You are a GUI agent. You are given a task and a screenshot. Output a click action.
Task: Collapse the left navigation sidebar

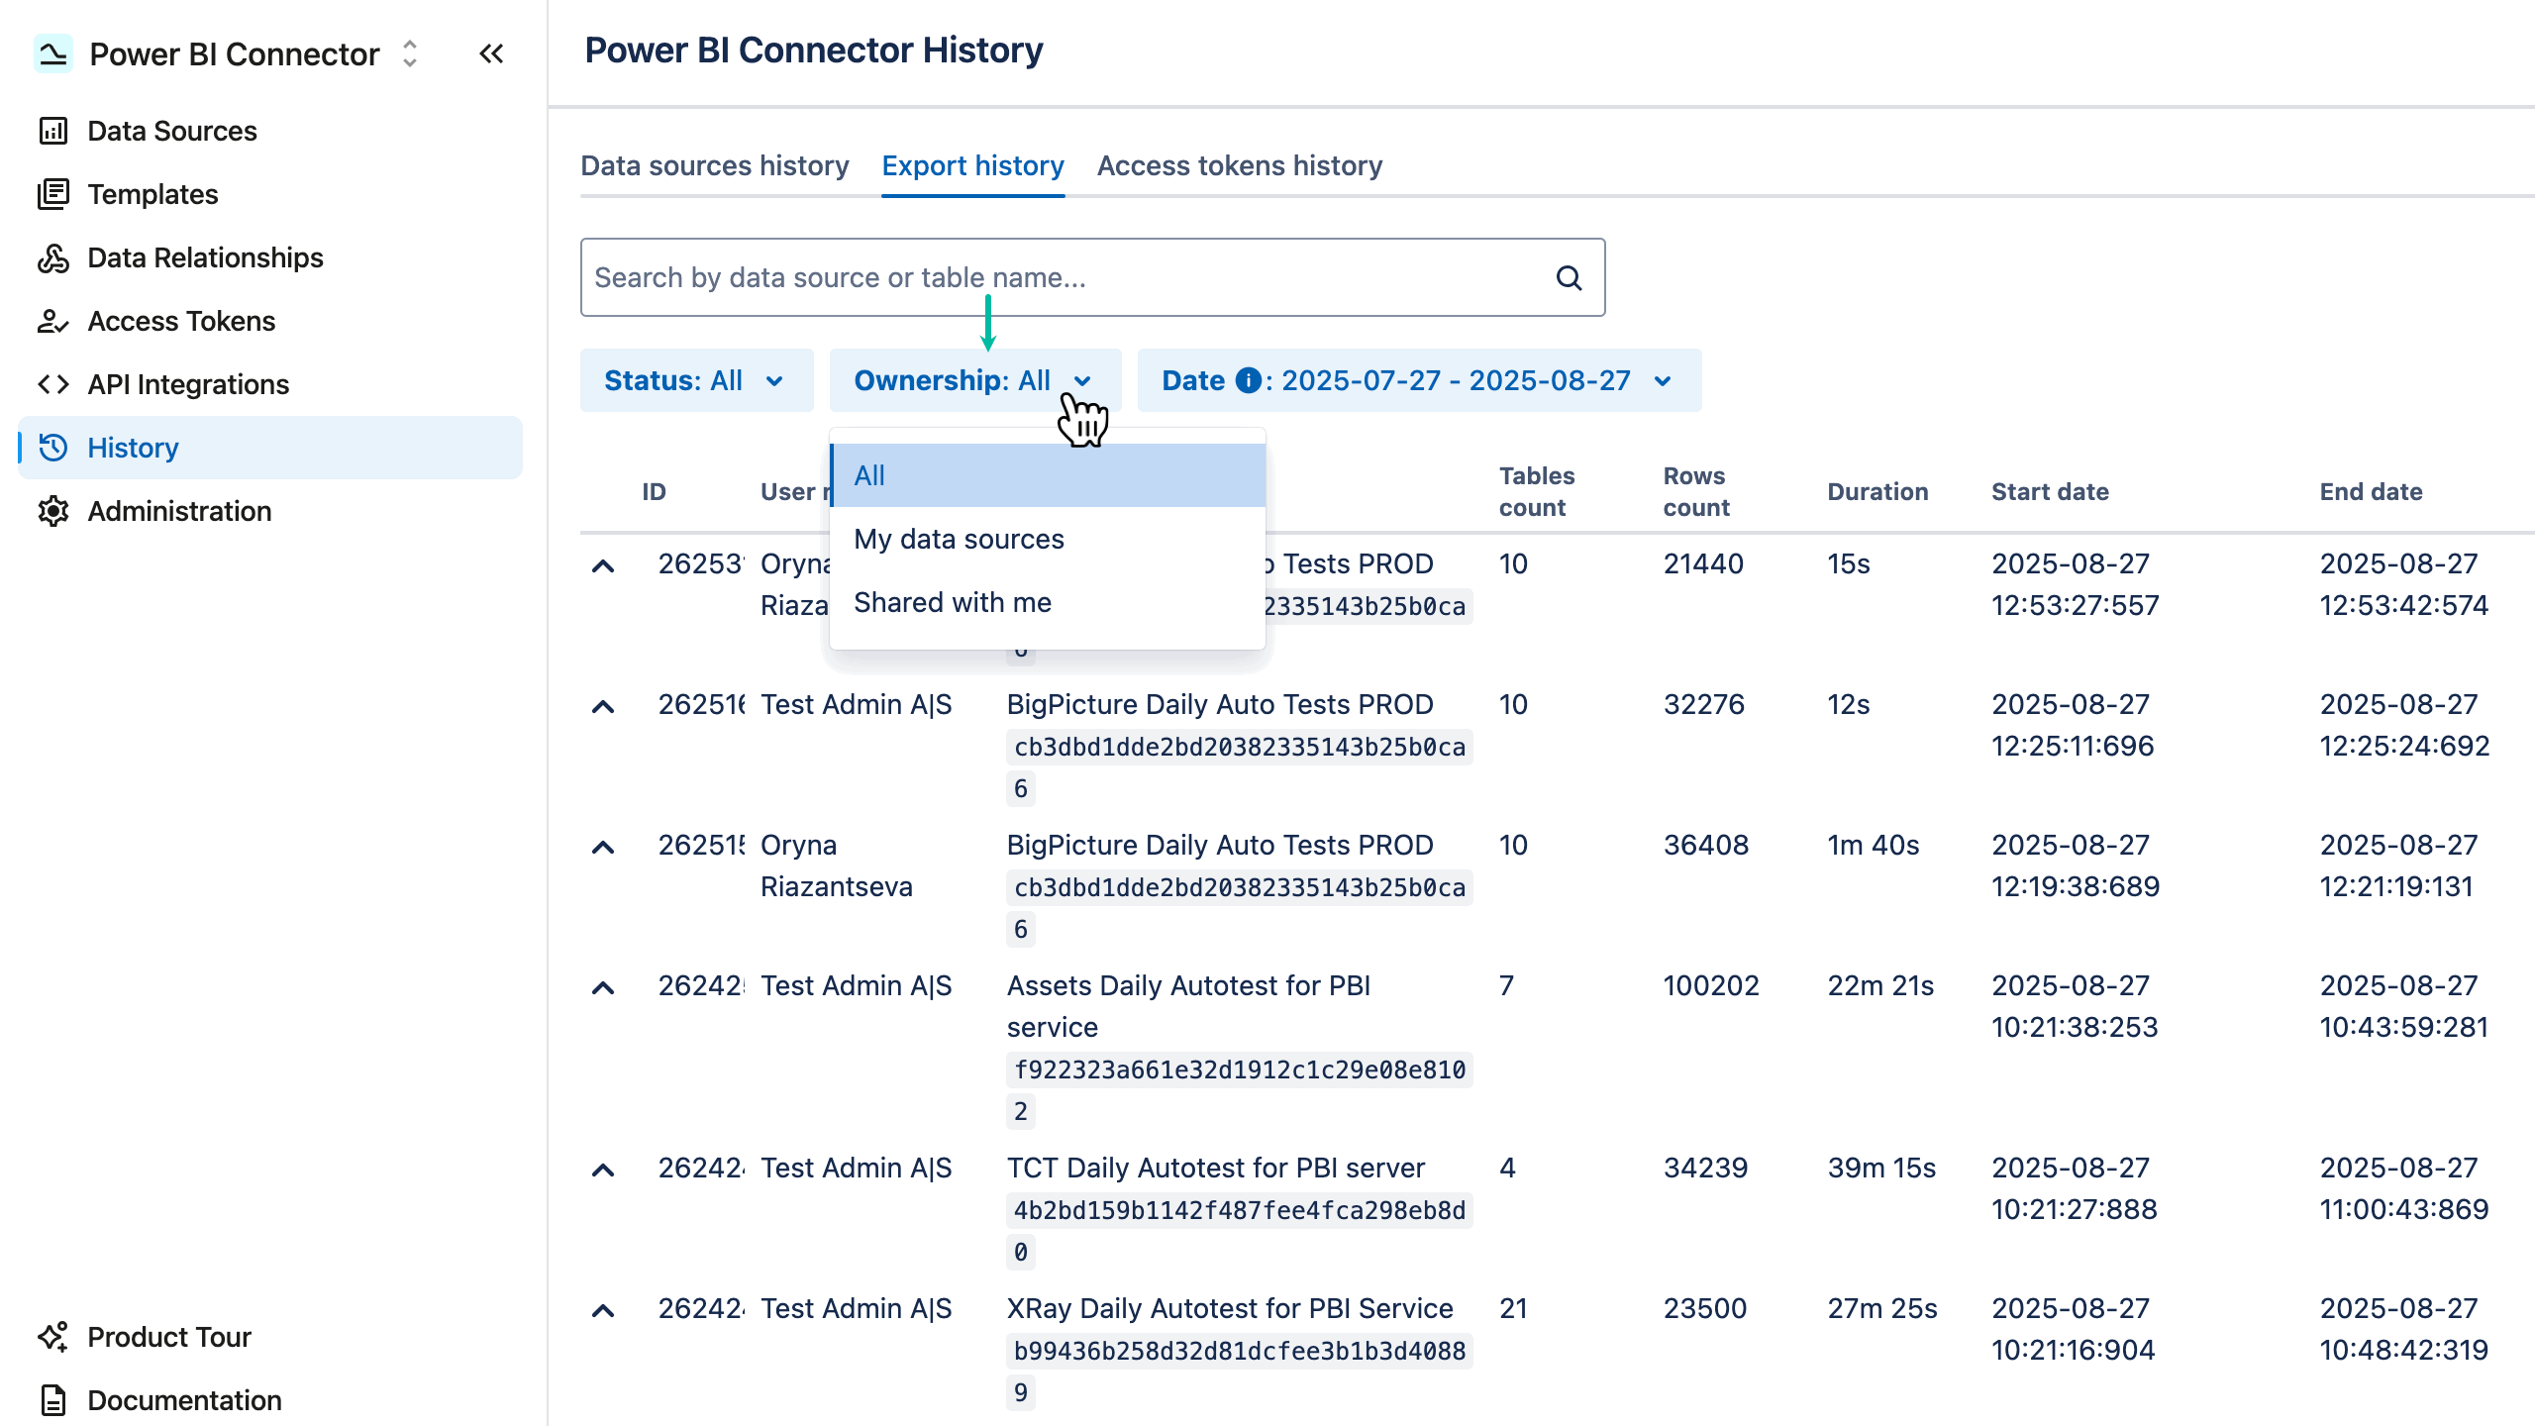491,54
